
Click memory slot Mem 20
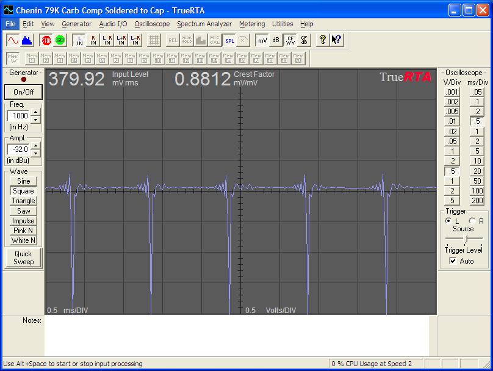point(298,58)
